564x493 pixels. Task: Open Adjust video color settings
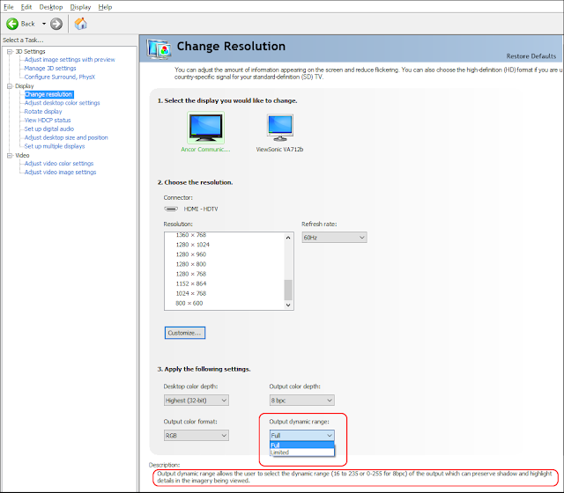(59, 164)
